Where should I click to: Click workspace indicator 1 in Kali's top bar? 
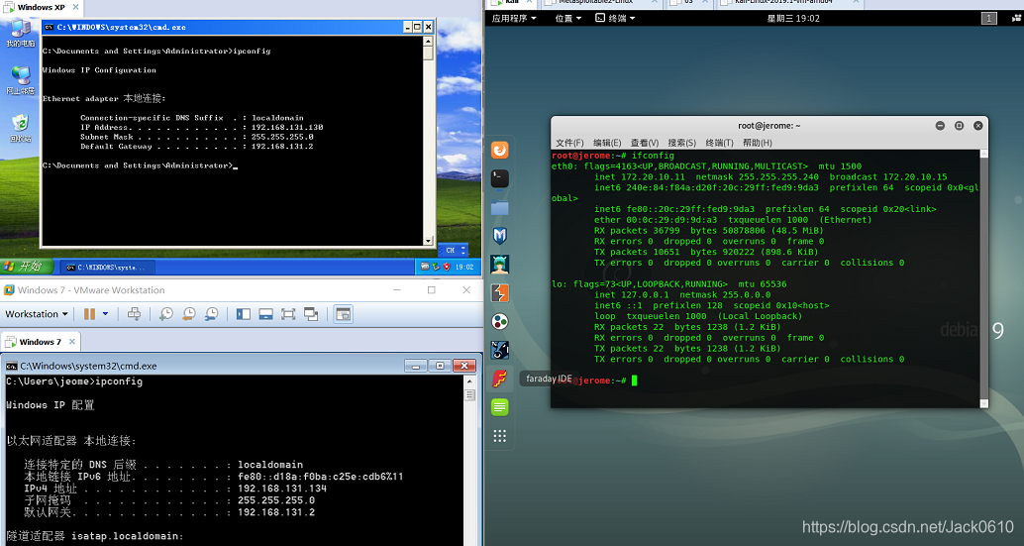click(989, 18)
